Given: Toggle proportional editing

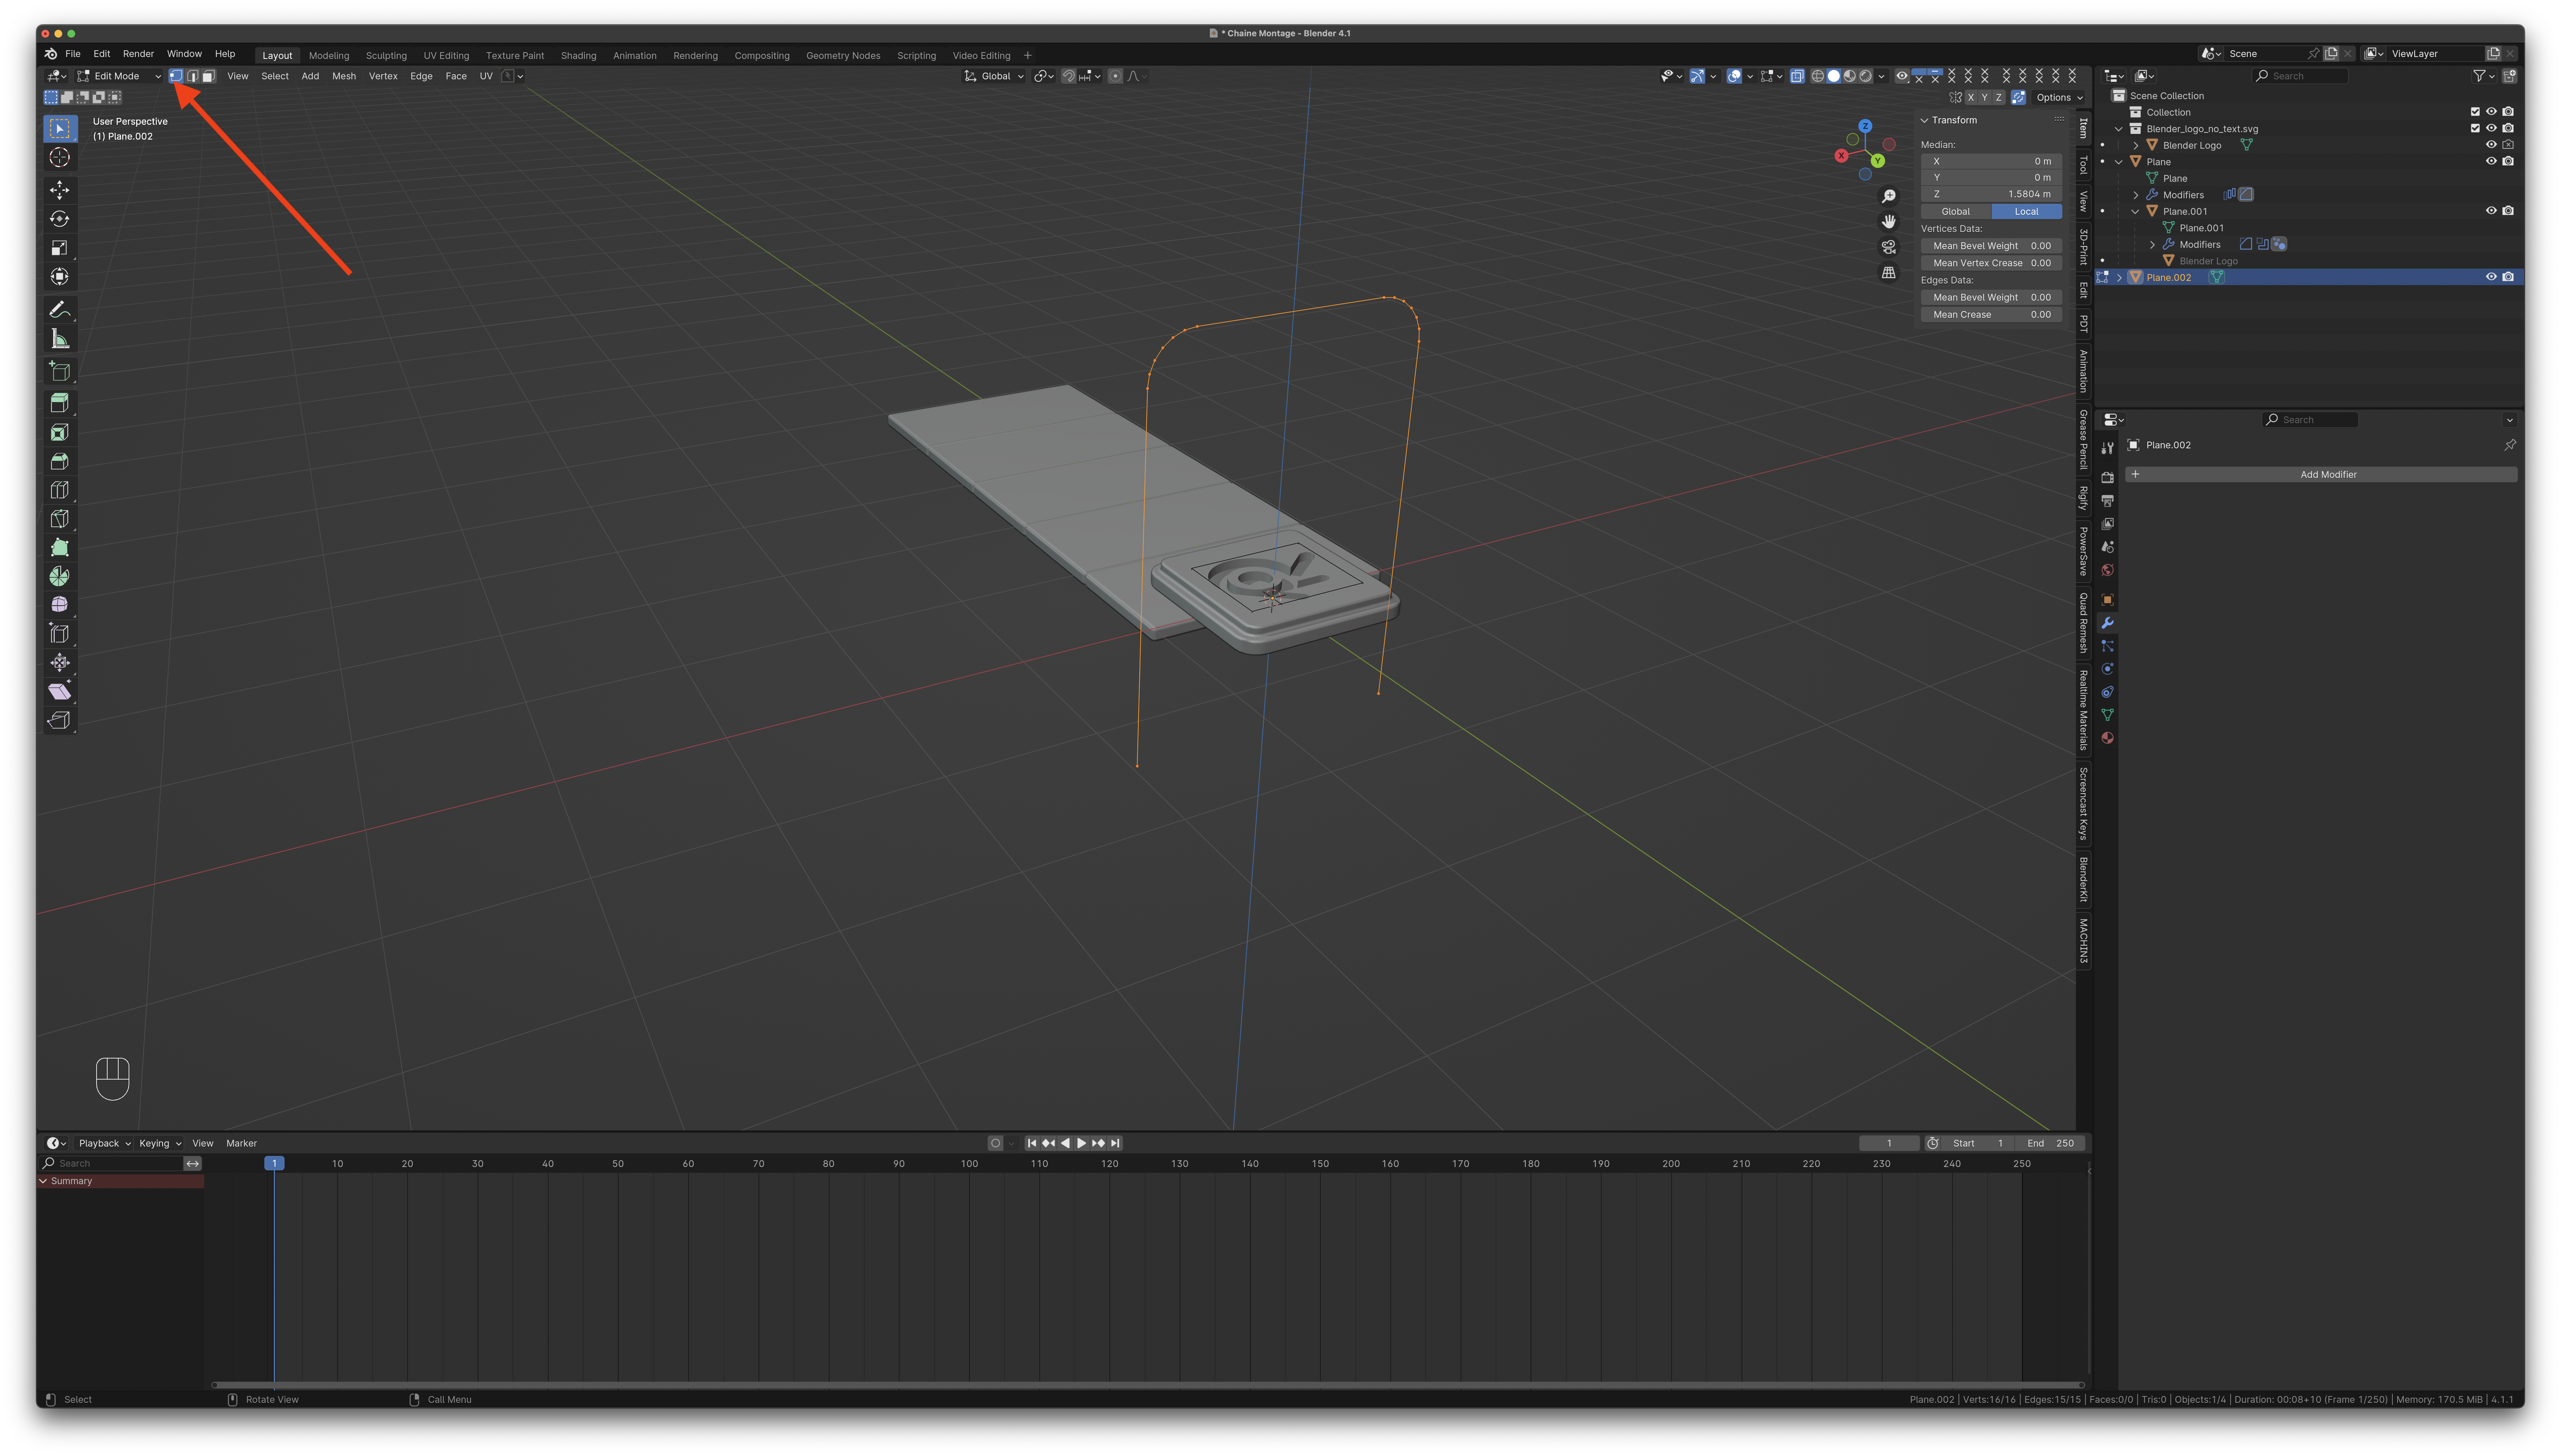Looking at the screenshot, I should click(x=1115, y=76).
